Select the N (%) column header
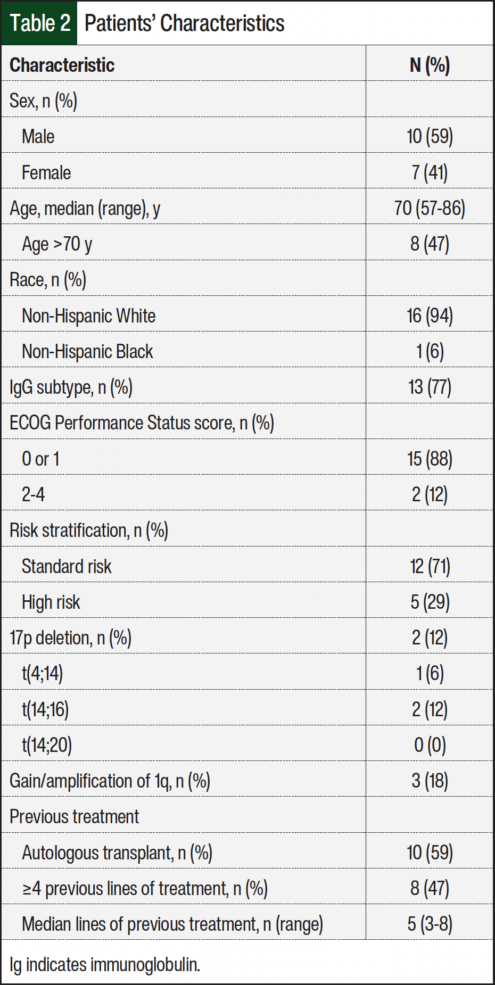The image size is (495, 985). (430, 65)
